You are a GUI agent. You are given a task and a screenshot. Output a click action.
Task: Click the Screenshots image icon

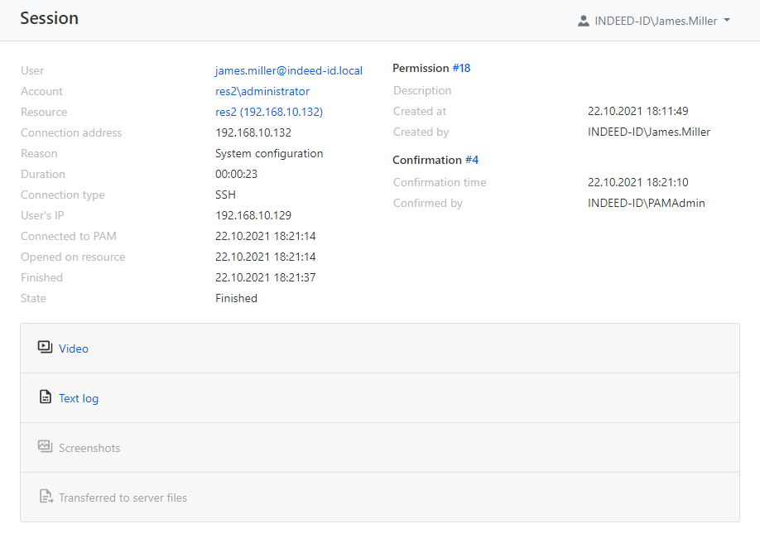pos(45,447)
